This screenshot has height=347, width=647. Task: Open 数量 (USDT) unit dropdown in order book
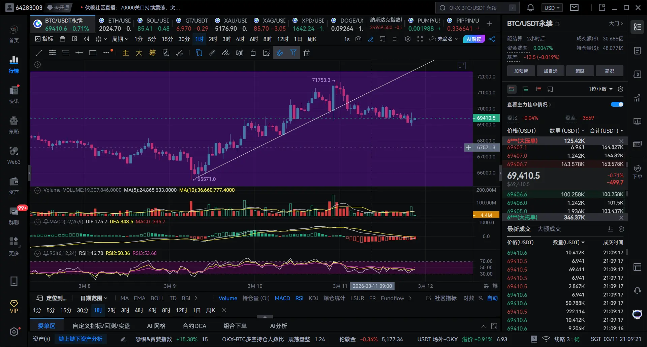coord(567,131)
